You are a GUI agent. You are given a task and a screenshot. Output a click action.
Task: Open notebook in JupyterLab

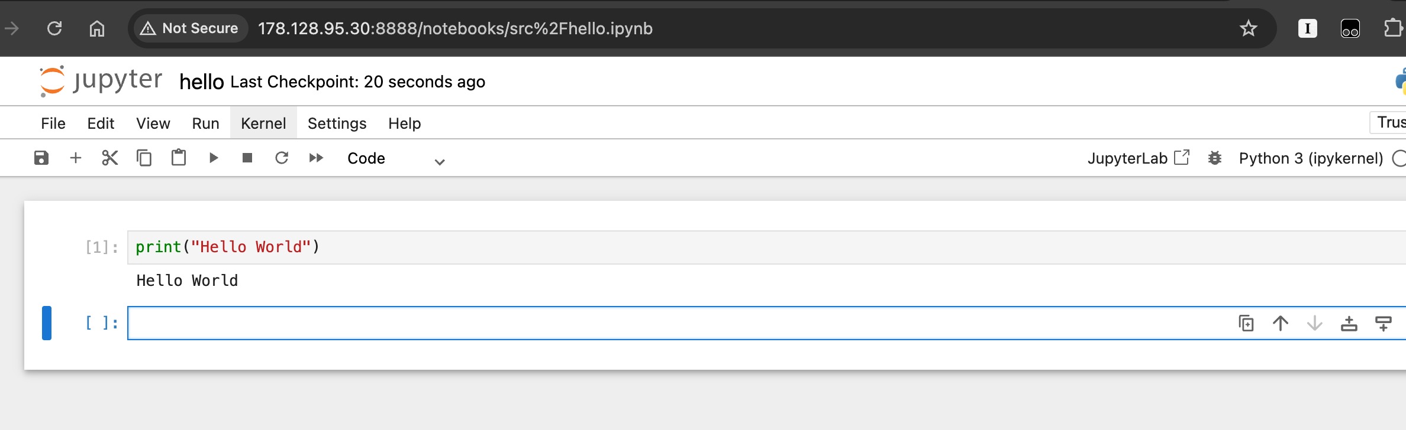pyautogui.click(x=1138, y=158)
